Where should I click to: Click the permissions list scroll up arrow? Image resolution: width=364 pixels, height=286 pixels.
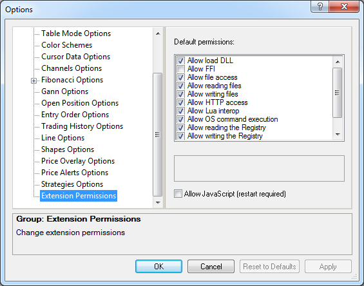click(x=338, y=62)
